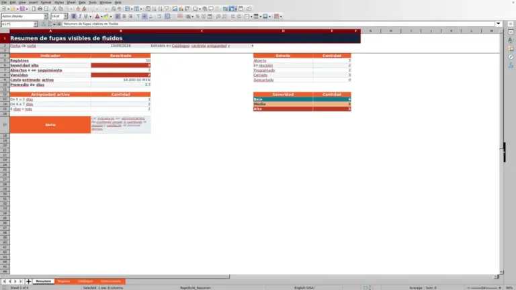
Task: Click the Insert image icon
Action: pos(175,9)
